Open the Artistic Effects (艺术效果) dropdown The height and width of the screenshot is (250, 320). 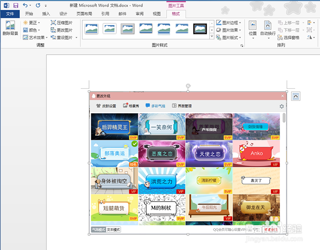tap(35, 38)
